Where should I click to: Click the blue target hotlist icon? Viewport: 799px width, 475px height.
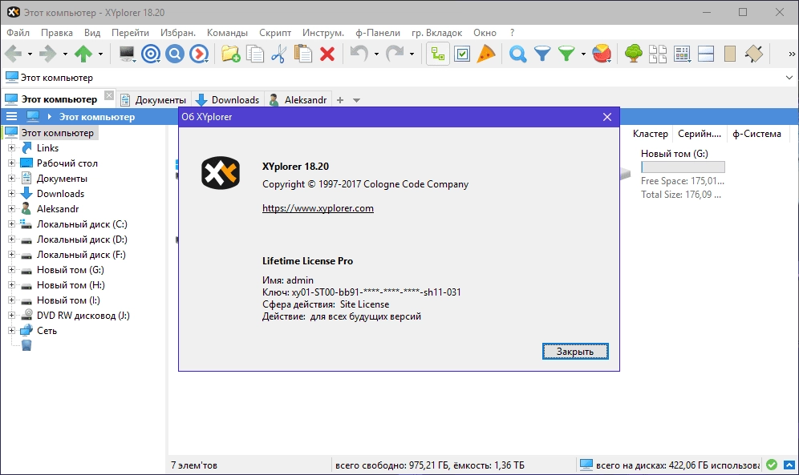point(151,54)
